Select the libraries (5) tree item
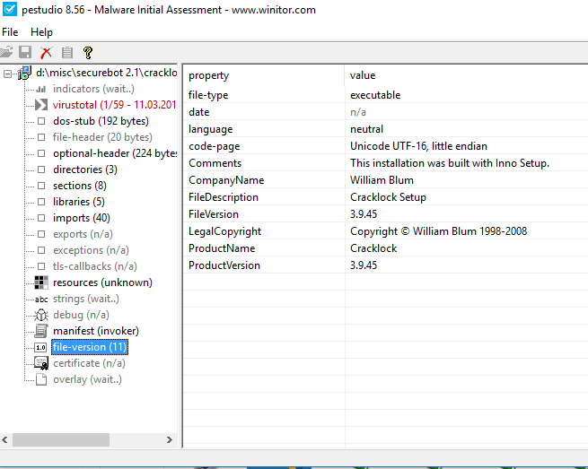This screenshot has width=588, height=469. (78, 202)
